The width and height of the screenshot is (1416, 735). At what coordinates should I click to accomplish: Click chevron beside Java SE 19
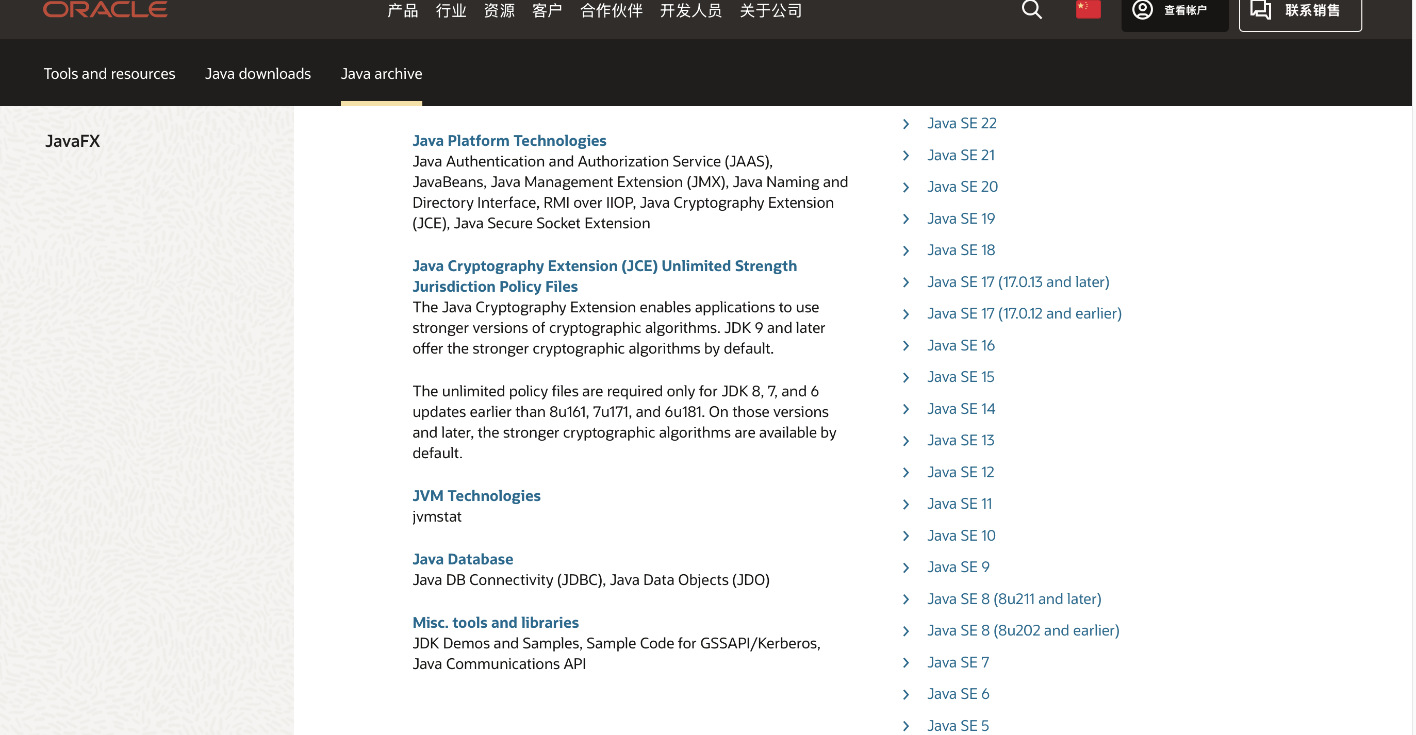pos(906,219)
